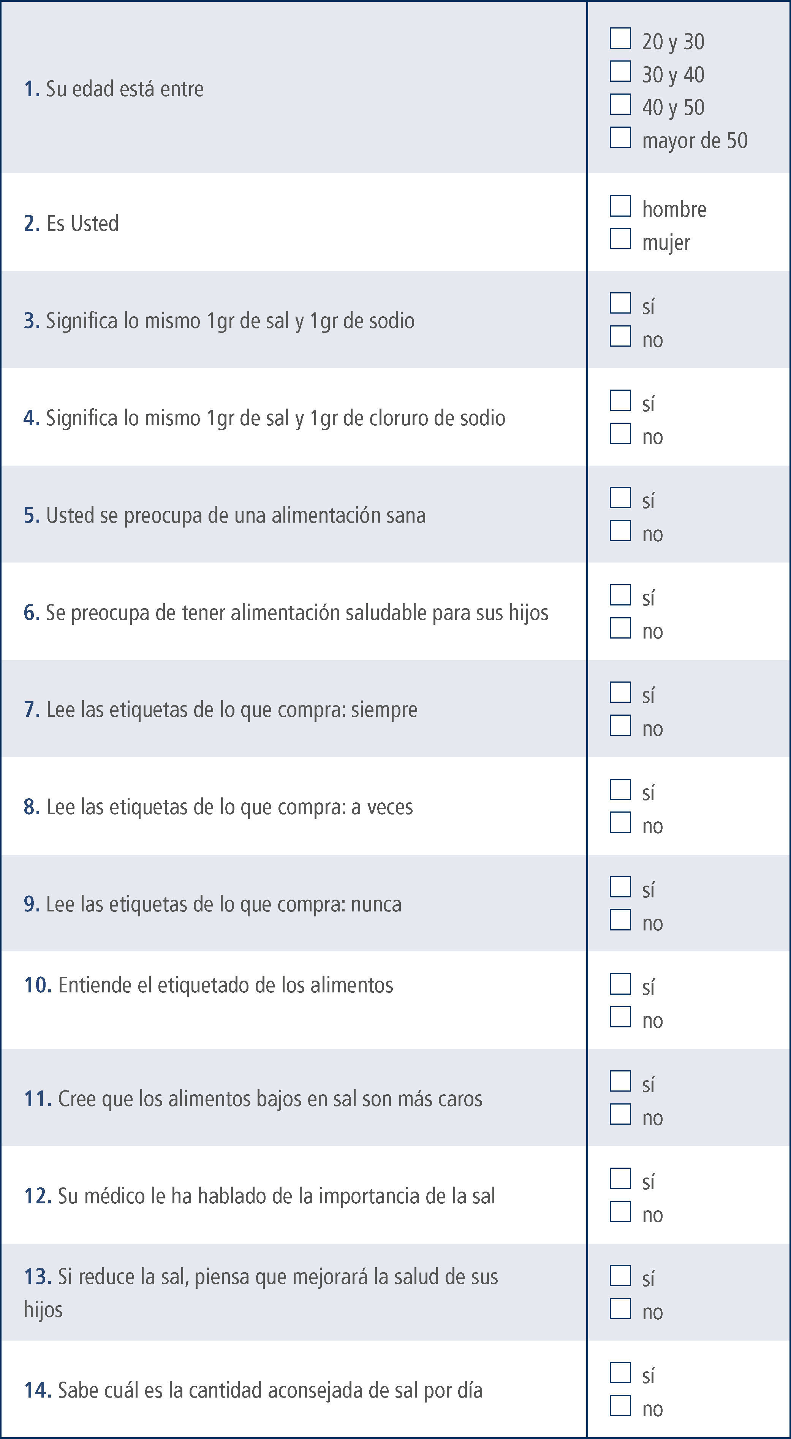The height and width of the screenshot is (1439, 791).
Task: Check 'sí' for understanding food labeling
Action: point(620,984)
